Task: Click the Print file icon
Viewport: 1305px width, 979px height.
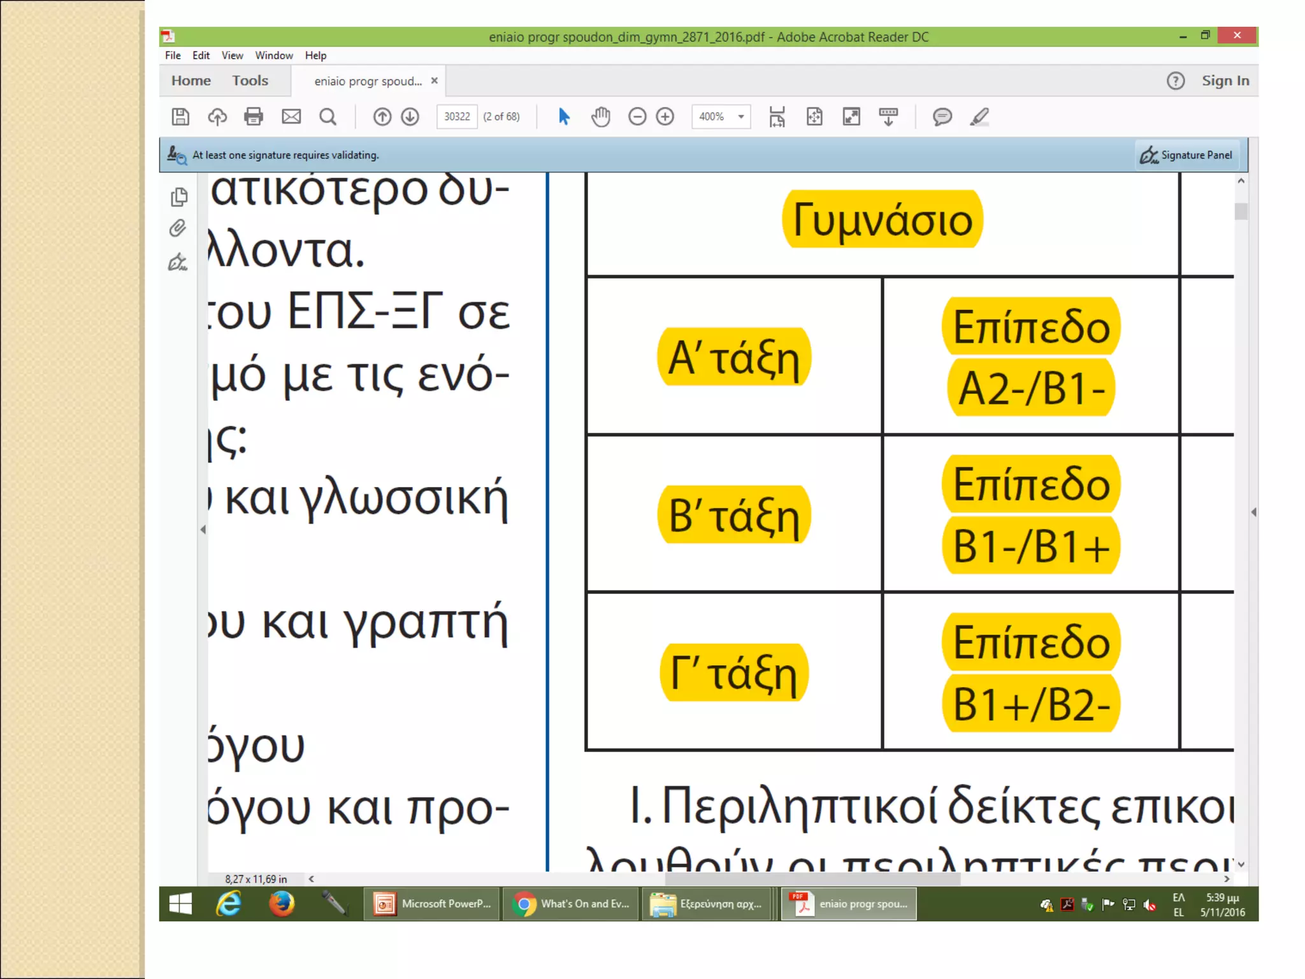Action: (x=254, y=117)
